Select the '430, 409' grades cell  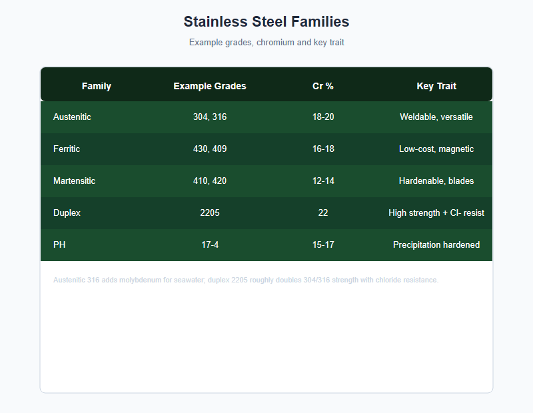[210, 149]
